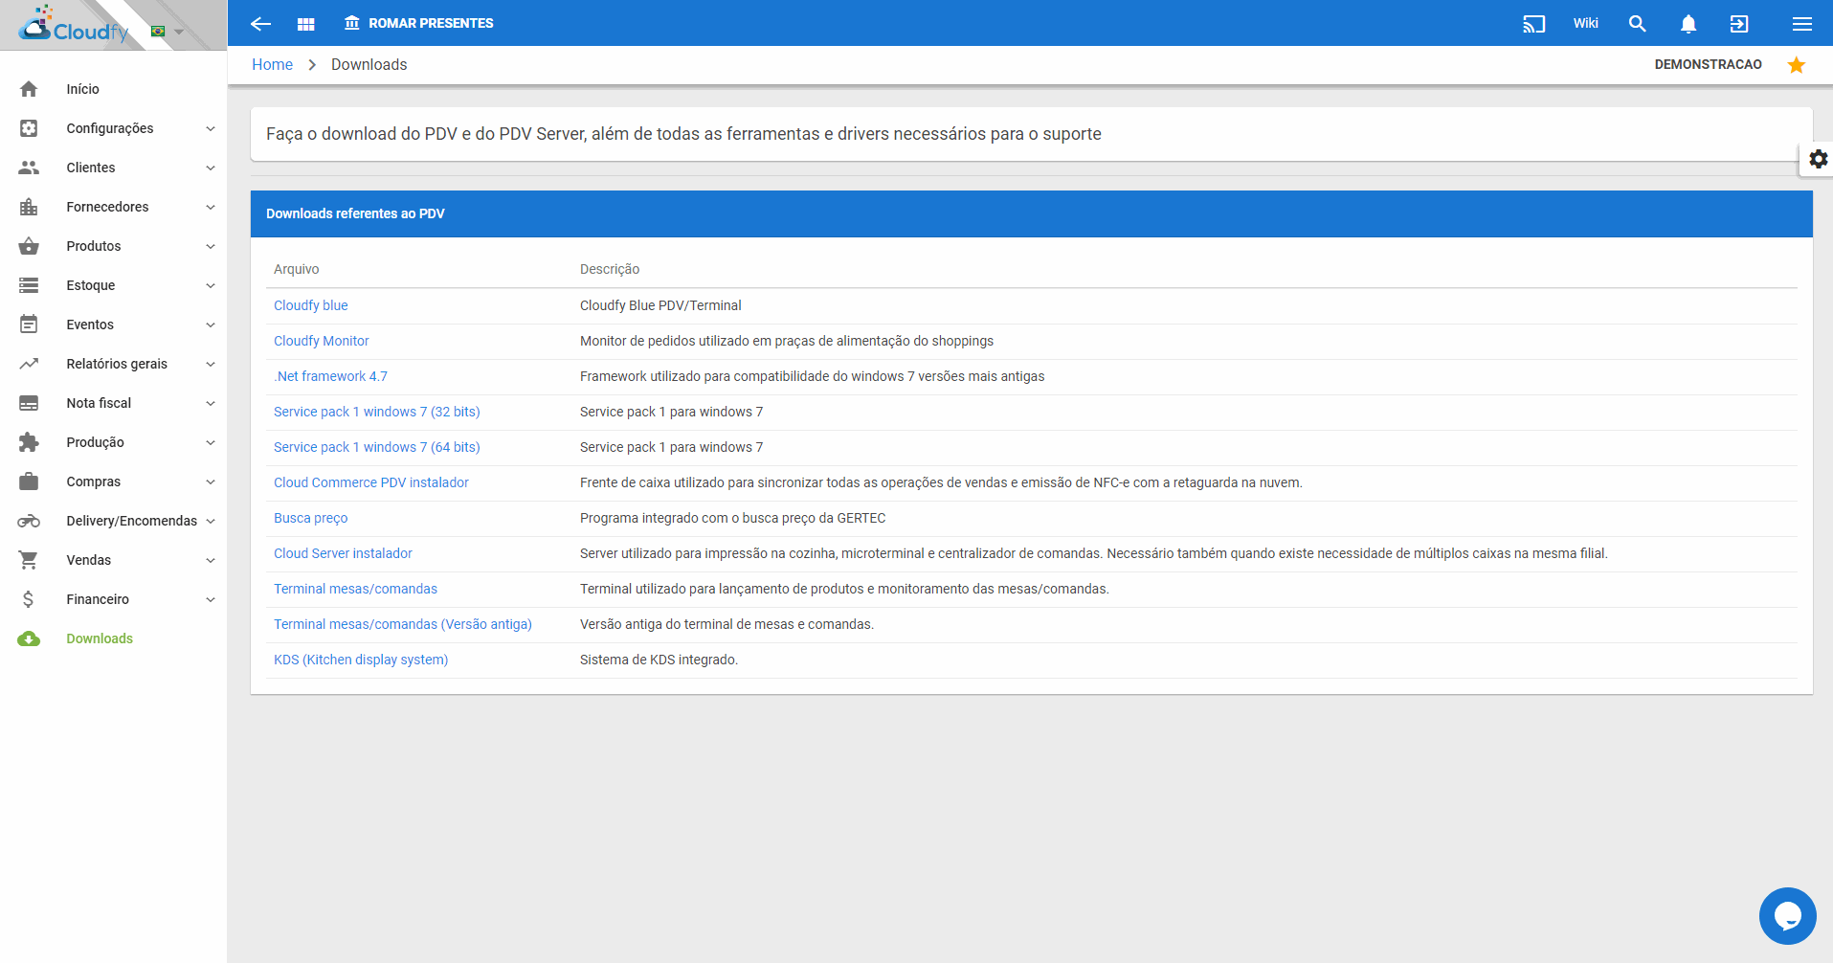Image resolution: width=1833 pixels, height=963 pixels.
Task: Expand the Clientes menu chevron
Action: (x=211, y=168)
